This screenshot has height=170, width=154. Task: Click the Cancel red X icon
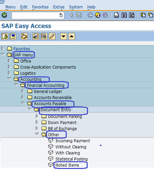[x=105, y=15]
